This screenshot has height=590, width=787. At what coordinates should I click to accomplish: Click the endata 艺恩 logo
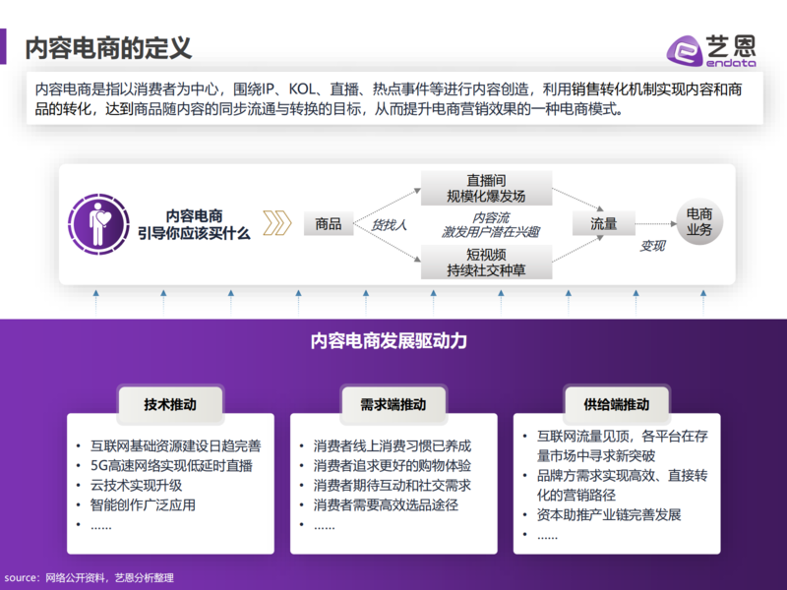711,51
